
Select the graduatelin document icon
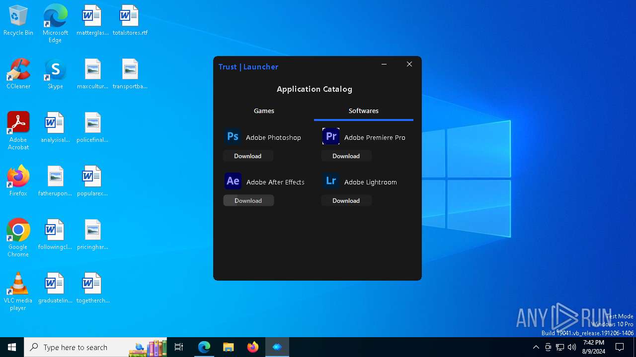coord(55,289)
